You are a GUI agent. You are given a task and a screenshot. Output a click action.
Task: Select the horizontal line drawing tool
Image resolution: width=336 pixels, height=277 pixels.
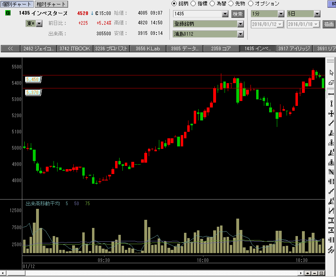(x=331, y=94)
